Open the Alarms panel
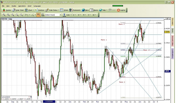This screenshot has height=103, width=178. pos(94,10)
